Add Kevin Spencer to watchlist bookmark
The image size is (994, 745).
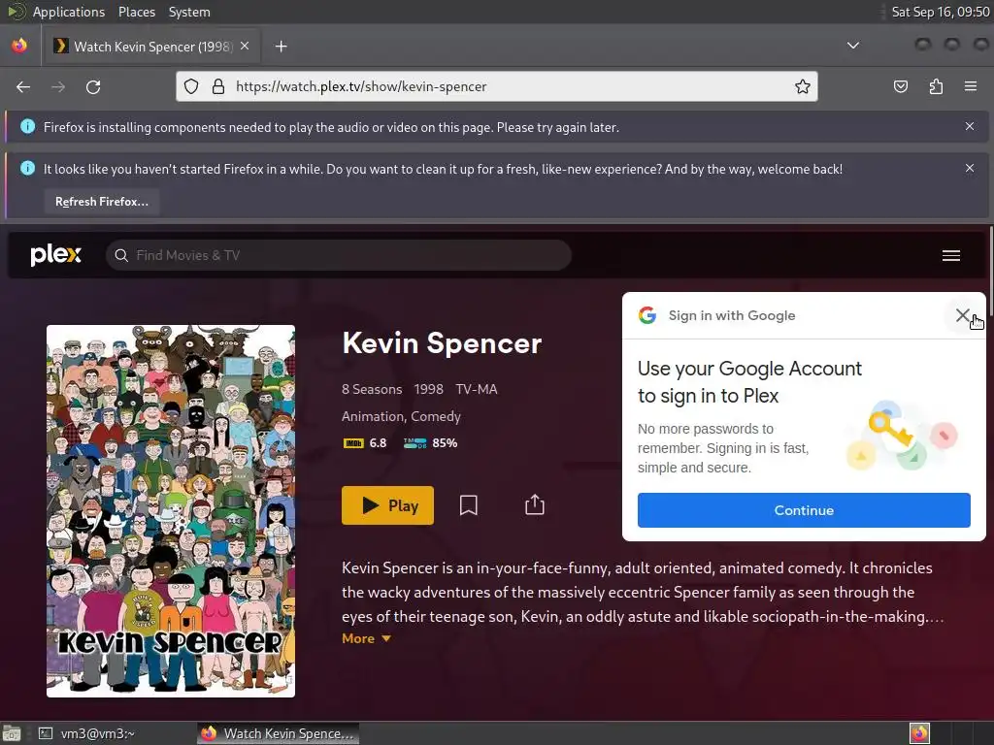[x=469, y=504]
